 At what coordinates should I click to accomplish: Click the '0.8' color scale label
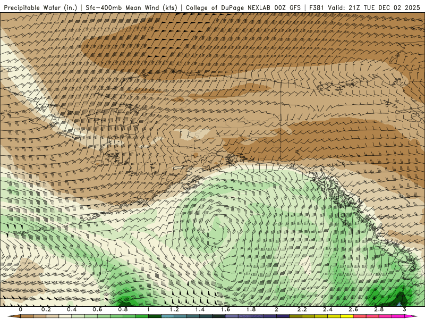(123, 309)
